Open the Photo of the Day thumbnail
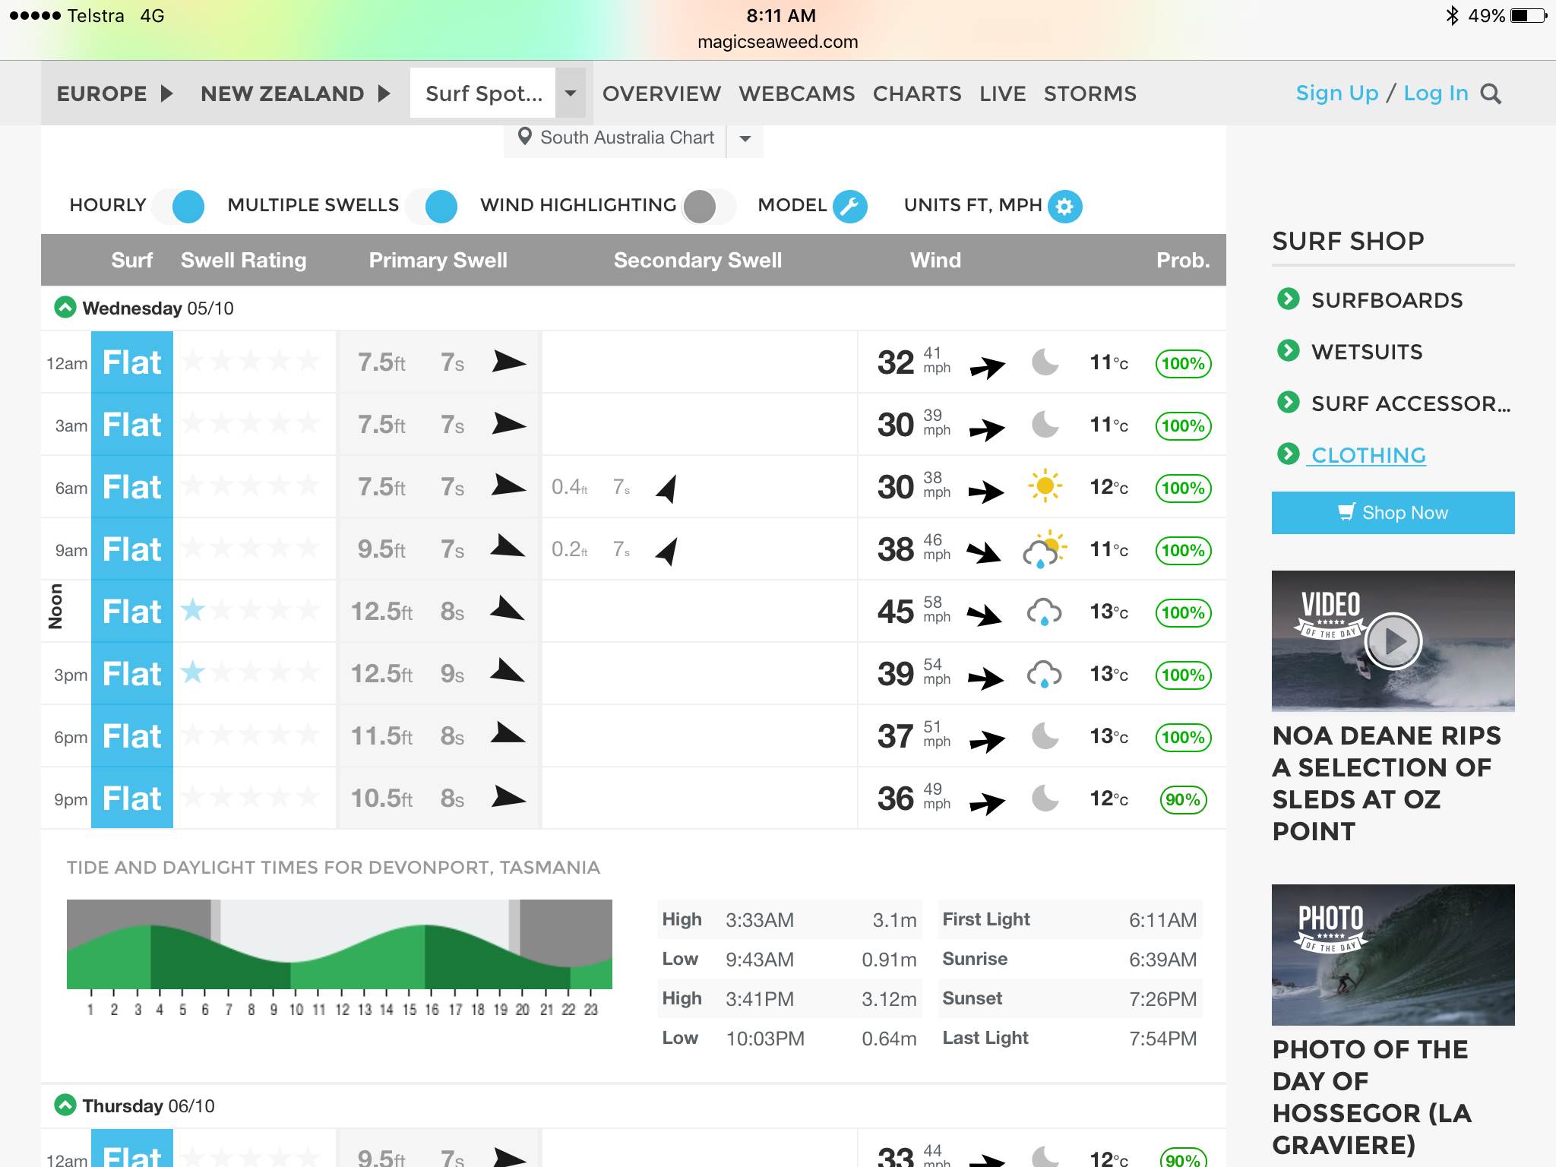1556x1167 pixels. coord(1393,954)
